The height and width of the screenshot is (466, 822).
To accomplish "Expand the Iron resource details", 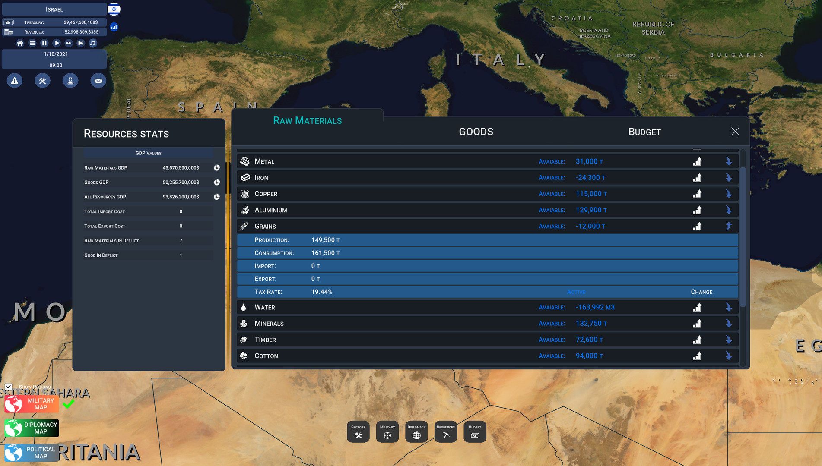I will pos(729,178).
